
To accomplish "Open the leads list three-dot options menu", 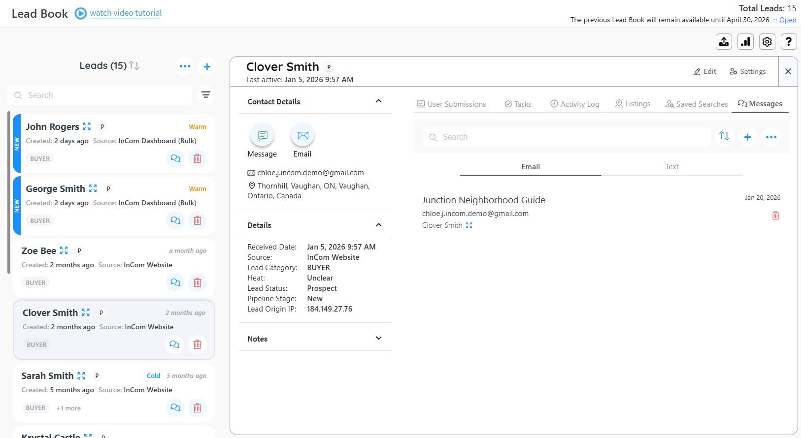I will coord(185,66).
